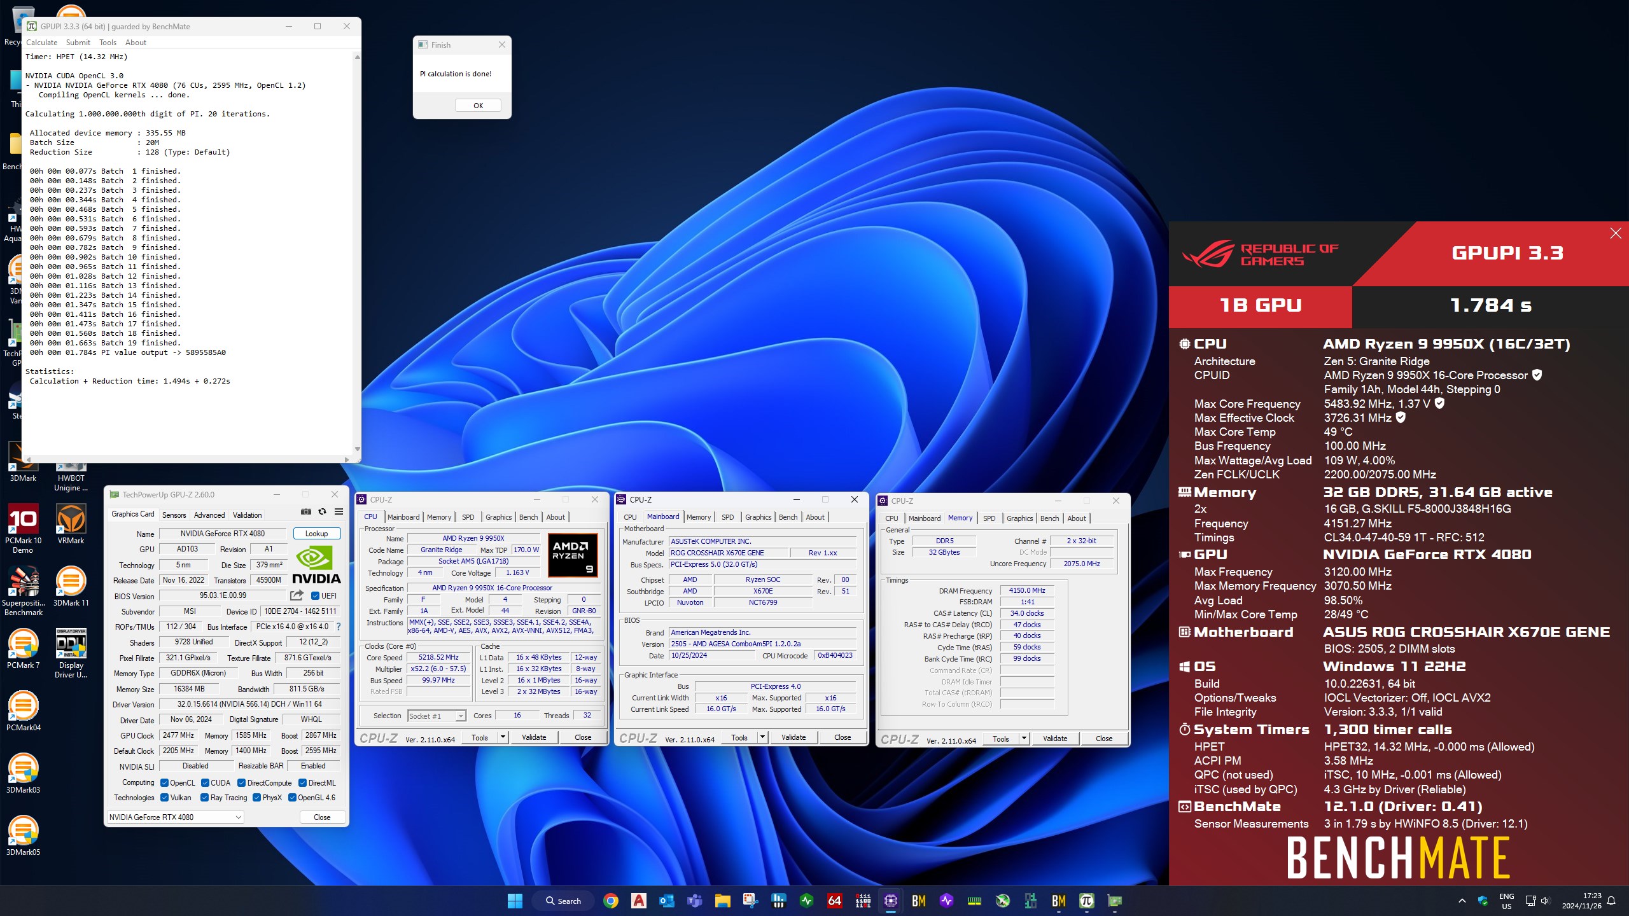Open the 3DMark desktop icon
Image resolution: width=1629 pixels, height=916 pixels.
[x=23, y=461]
